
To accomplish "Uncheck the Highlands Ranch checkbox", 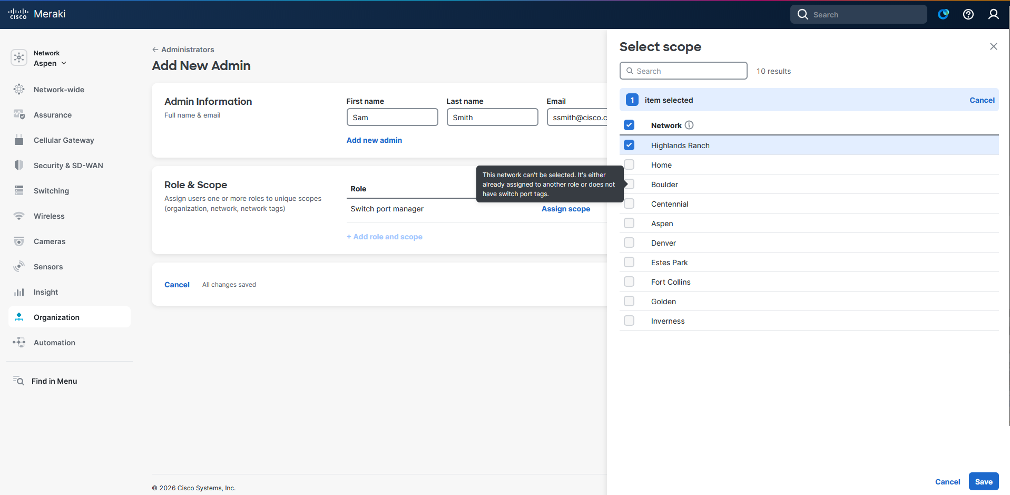I will (x=629, y=145).
